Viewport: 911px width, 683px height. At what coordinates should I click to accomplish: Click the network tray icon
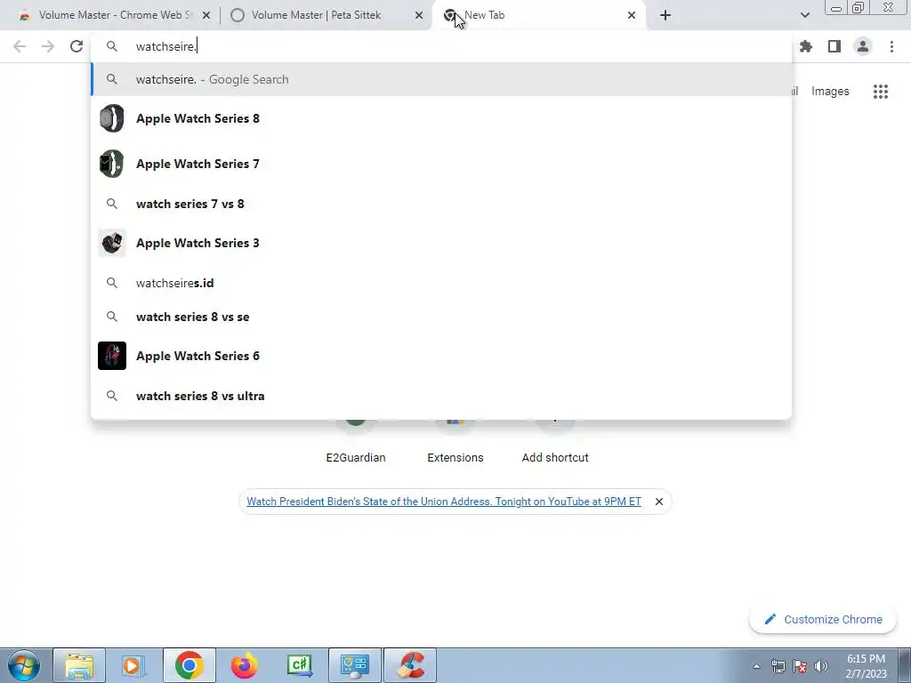(x=778, y=666)
